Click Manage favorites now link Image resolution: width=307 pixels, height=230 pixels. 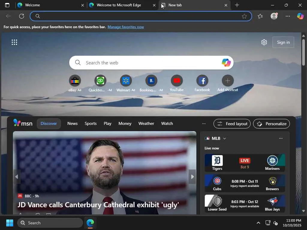tap(126, 27)
